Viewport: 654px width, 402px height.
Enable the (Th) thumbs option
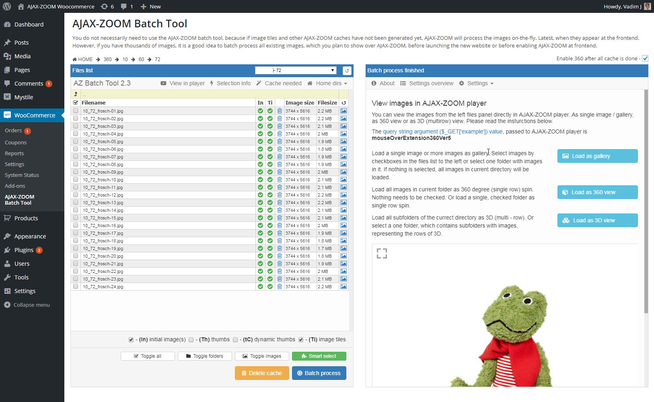pyautogui.click(x=191, y=340)
